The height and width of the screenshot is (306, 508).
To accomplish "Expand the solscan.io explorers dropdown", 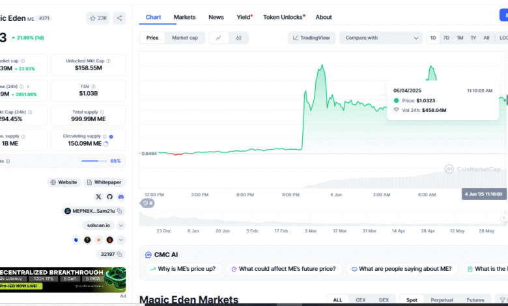I will [x=121, y=225].
